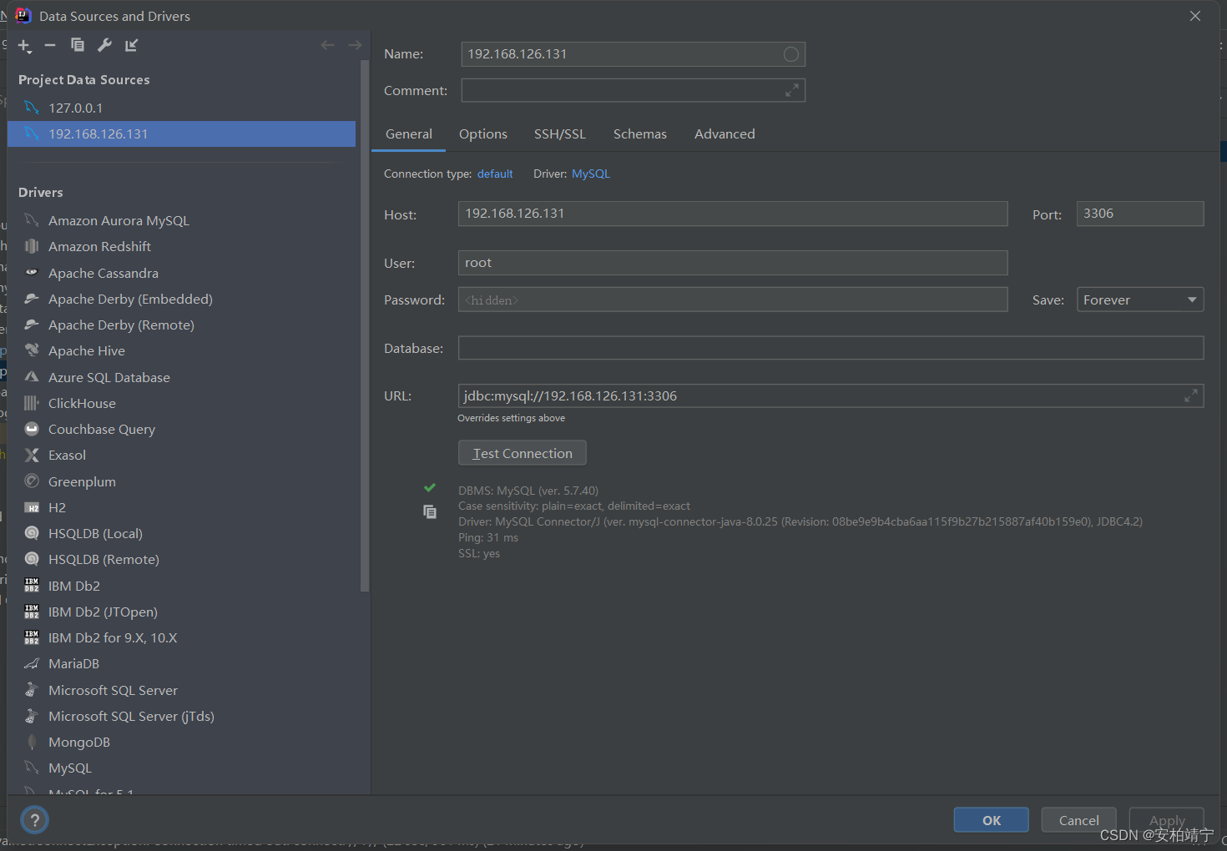
Task: Switch to the General tab
Action: (409, 133)
